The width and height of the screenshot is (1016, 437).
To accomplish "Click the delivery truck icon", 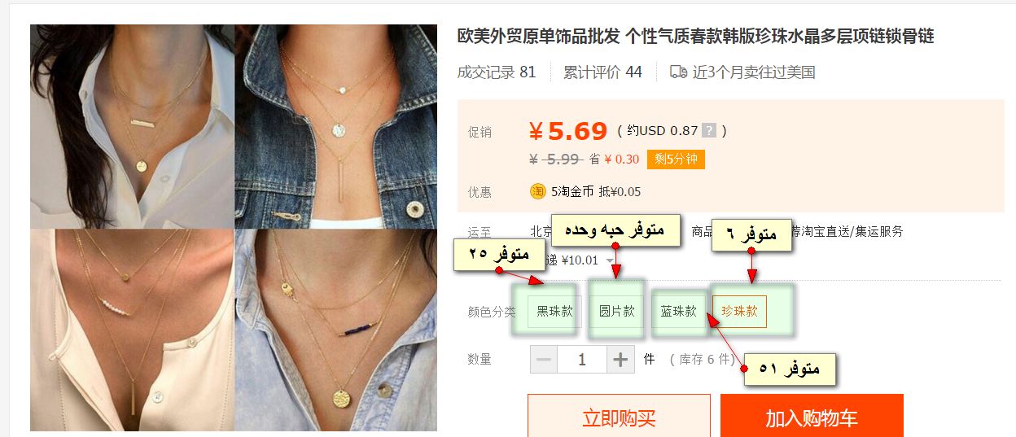I will tap(678, 72).
